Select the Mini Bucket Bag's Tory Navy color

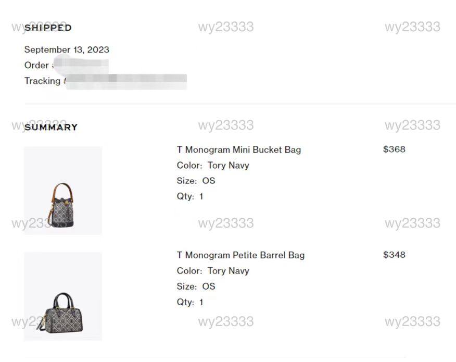point(228,166)
